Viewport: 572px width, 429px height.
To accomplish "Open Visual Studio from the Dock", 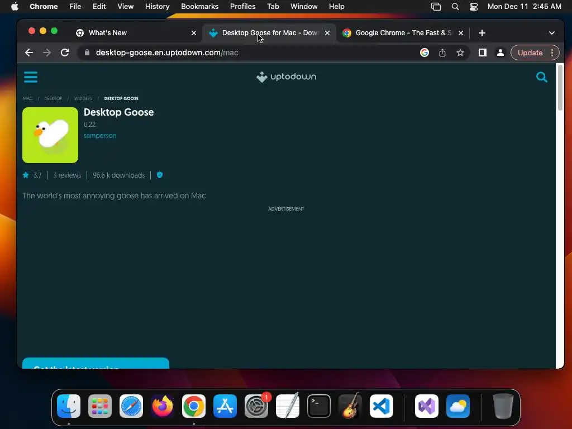I will (426, 406).
